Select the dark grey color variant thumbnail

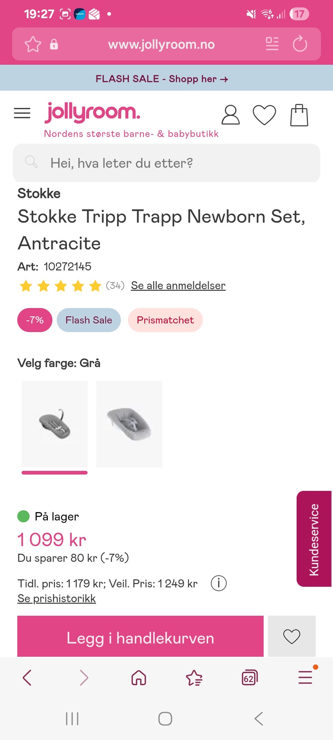(54, 424)
